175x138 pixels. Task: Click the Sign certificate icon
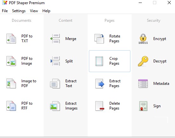tap(143, 106)
